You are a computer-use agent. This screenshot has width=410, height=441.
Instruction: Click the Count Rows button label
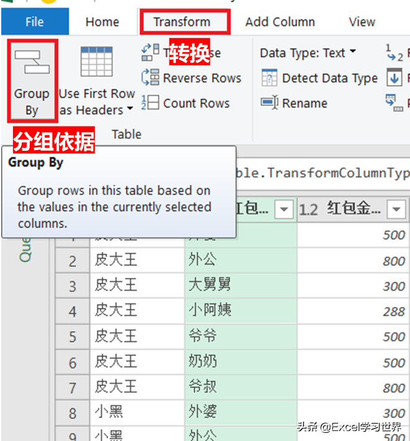[x=196, y=103]
